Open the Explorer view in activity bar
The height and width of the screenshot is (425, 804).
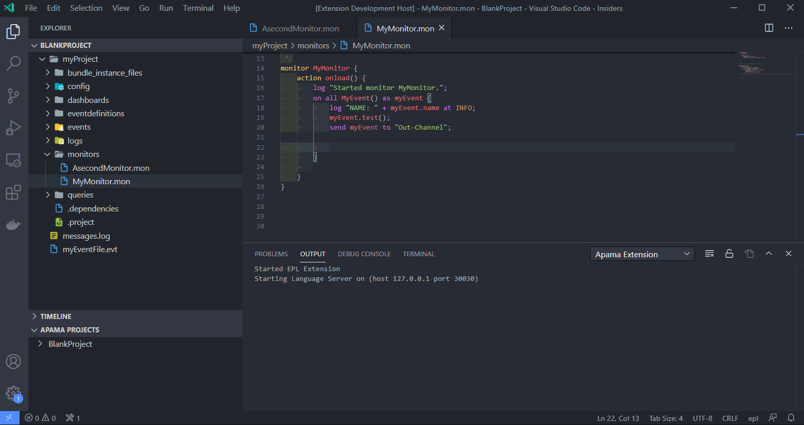tap(13, 32)
